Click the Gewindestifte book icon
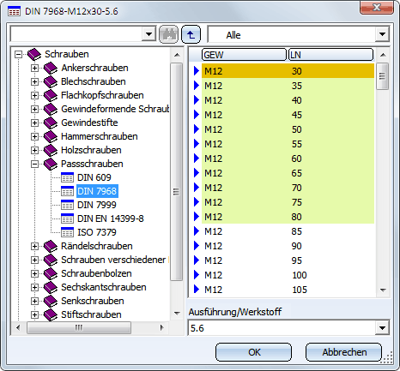Image resolution: width=400 pixels, height=371 pixels. click(x=51, y=123)
